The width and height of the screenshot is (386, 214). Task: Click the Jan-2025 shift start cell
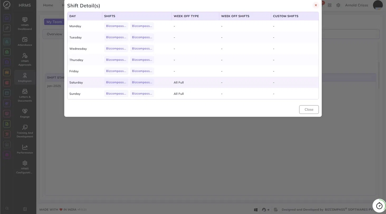click(54, 86)
